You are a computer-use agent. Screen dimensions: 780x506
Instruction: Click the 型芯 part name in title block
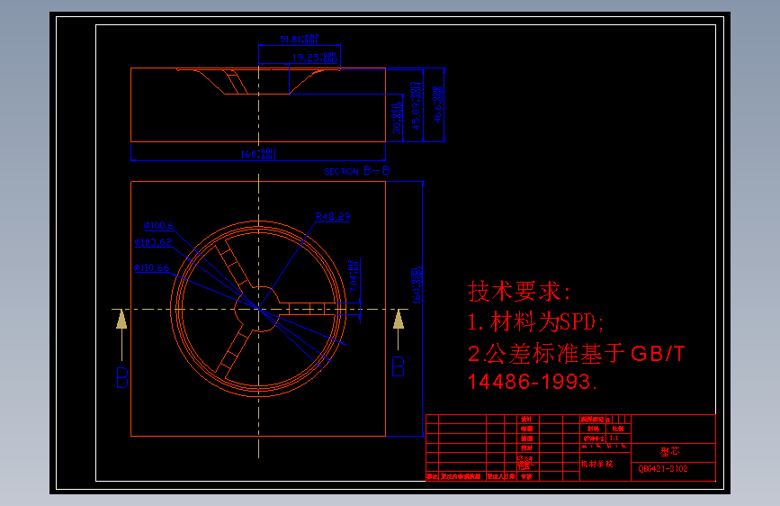point(669,452)
